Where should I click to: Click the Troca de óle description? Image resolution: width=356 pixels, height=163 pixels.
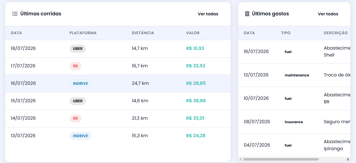coord(337,75)
